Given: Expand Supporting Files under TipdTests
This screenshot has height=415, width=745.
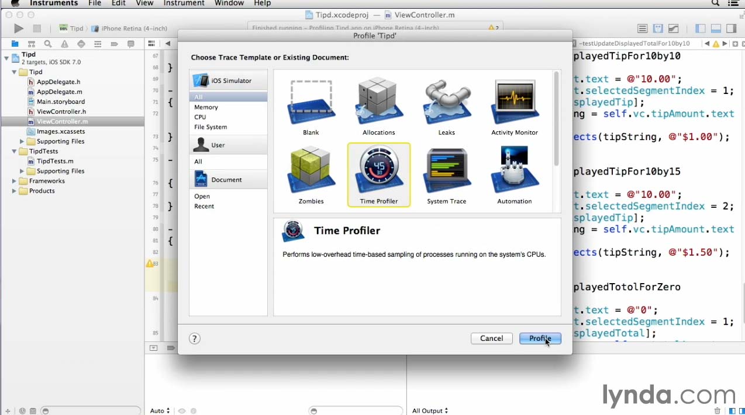Looking at the screenshot, I should pos(22,172).
